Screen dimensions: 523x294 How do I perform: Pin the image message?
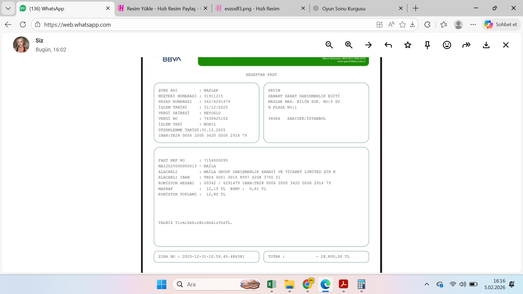pos(427,45)
